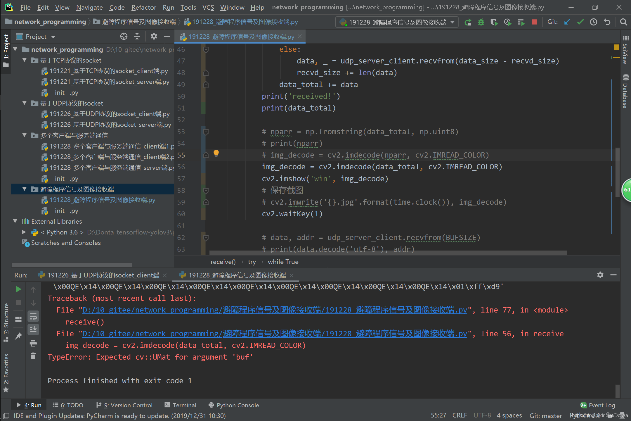Click the yellow intention lightbulb icon
This screenshot has height=421, width=631.
[216, 153]
